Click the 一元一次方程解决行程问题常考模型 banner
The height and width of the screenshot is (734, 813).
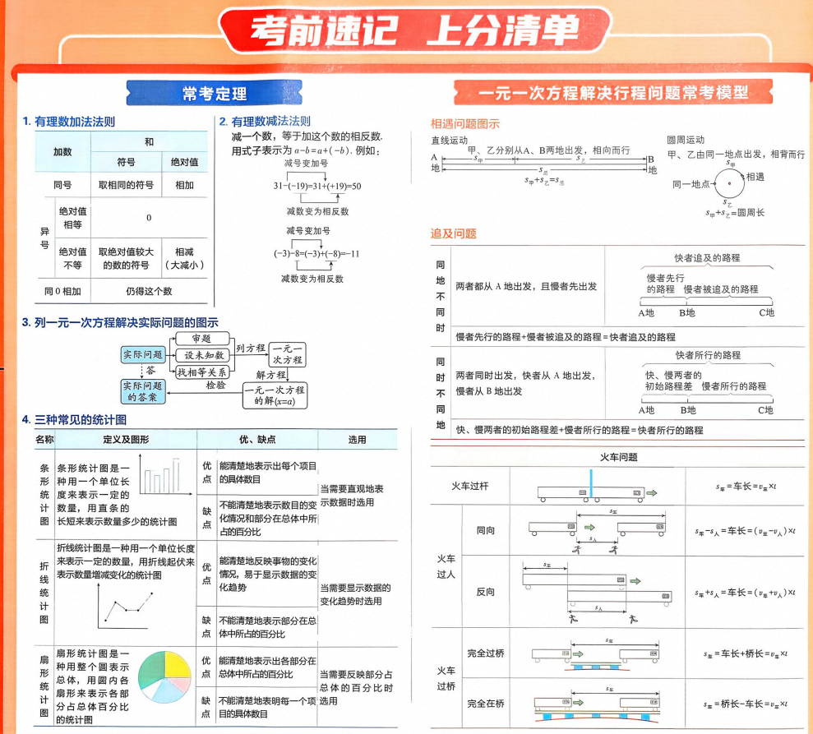613,93
